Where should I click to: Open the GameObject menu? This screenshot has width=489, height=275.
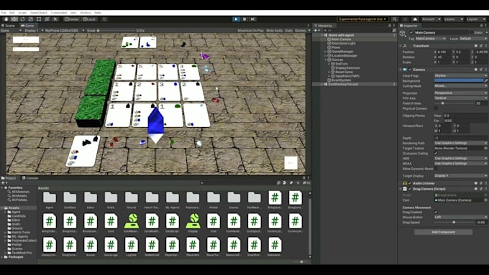[x=38, y=13]
